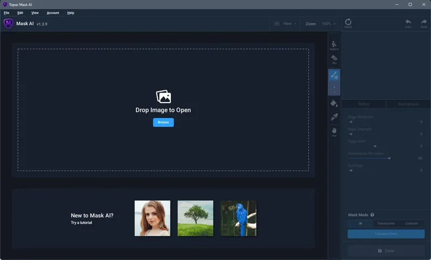Open the Edit menu
The image size is (431, 260).
(x=20, y=13)
